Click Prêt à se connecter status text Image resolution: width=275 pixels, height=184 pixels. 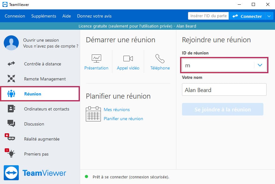point(131,177)
